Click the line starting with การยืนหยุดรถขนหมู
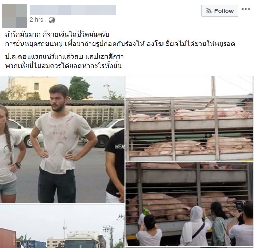254x248 pixels. [120, 44]
